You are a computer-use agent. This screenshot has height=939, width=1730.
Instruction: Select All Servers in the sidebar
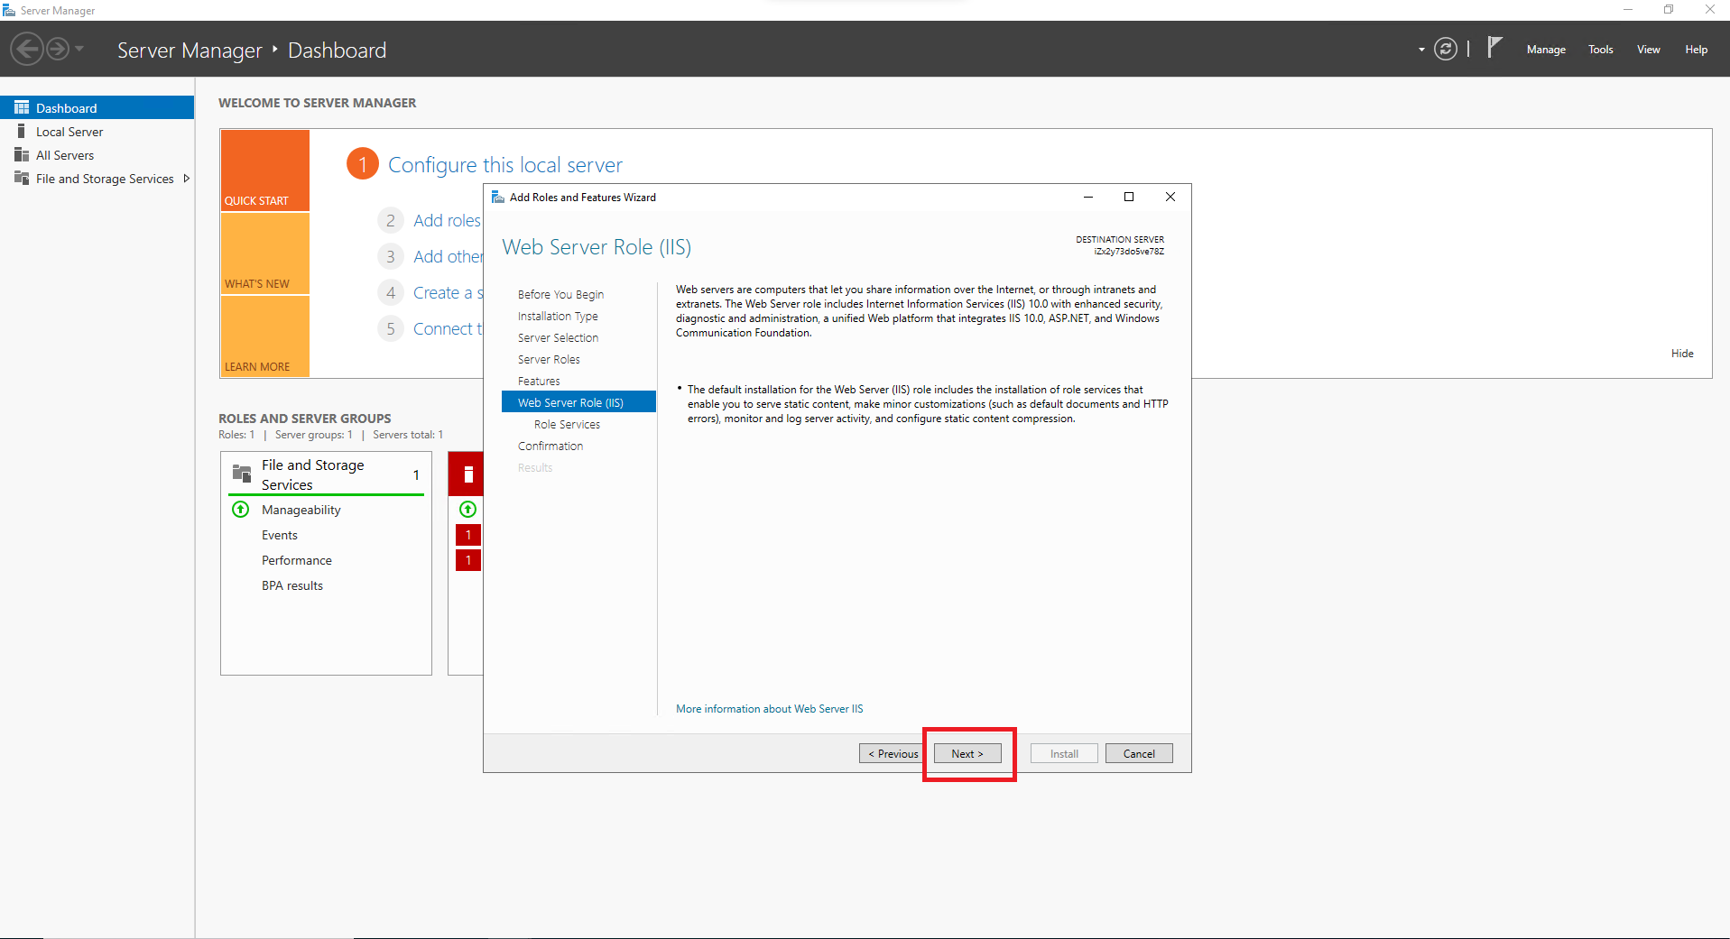97,155
